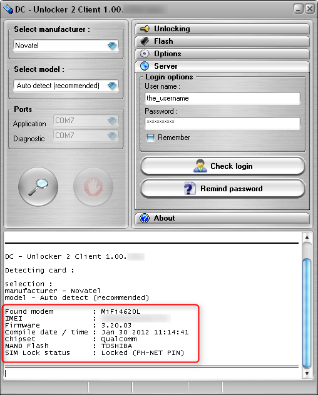Expand the About section
This screenshot has height=395, width=318.
(x=222, y=218)
